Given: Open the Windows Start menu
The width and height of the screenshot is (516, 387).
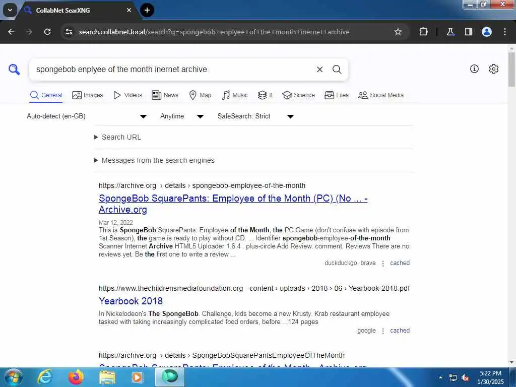Looking at the screenshot, I should 13,377.
